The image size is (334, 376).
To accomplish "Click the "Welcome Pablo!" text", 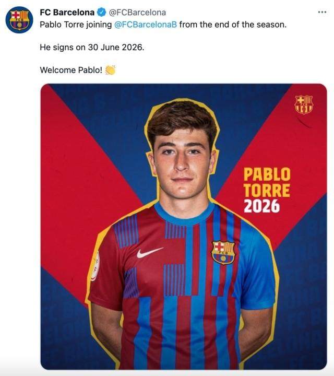I will pos(71,69).
